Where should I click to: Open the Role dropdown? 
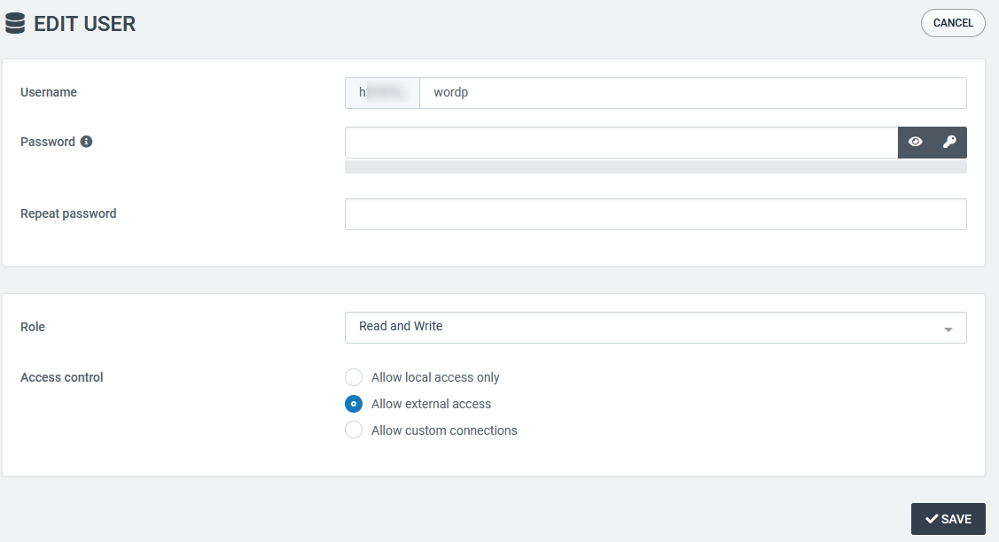click(x=656, y=328)
